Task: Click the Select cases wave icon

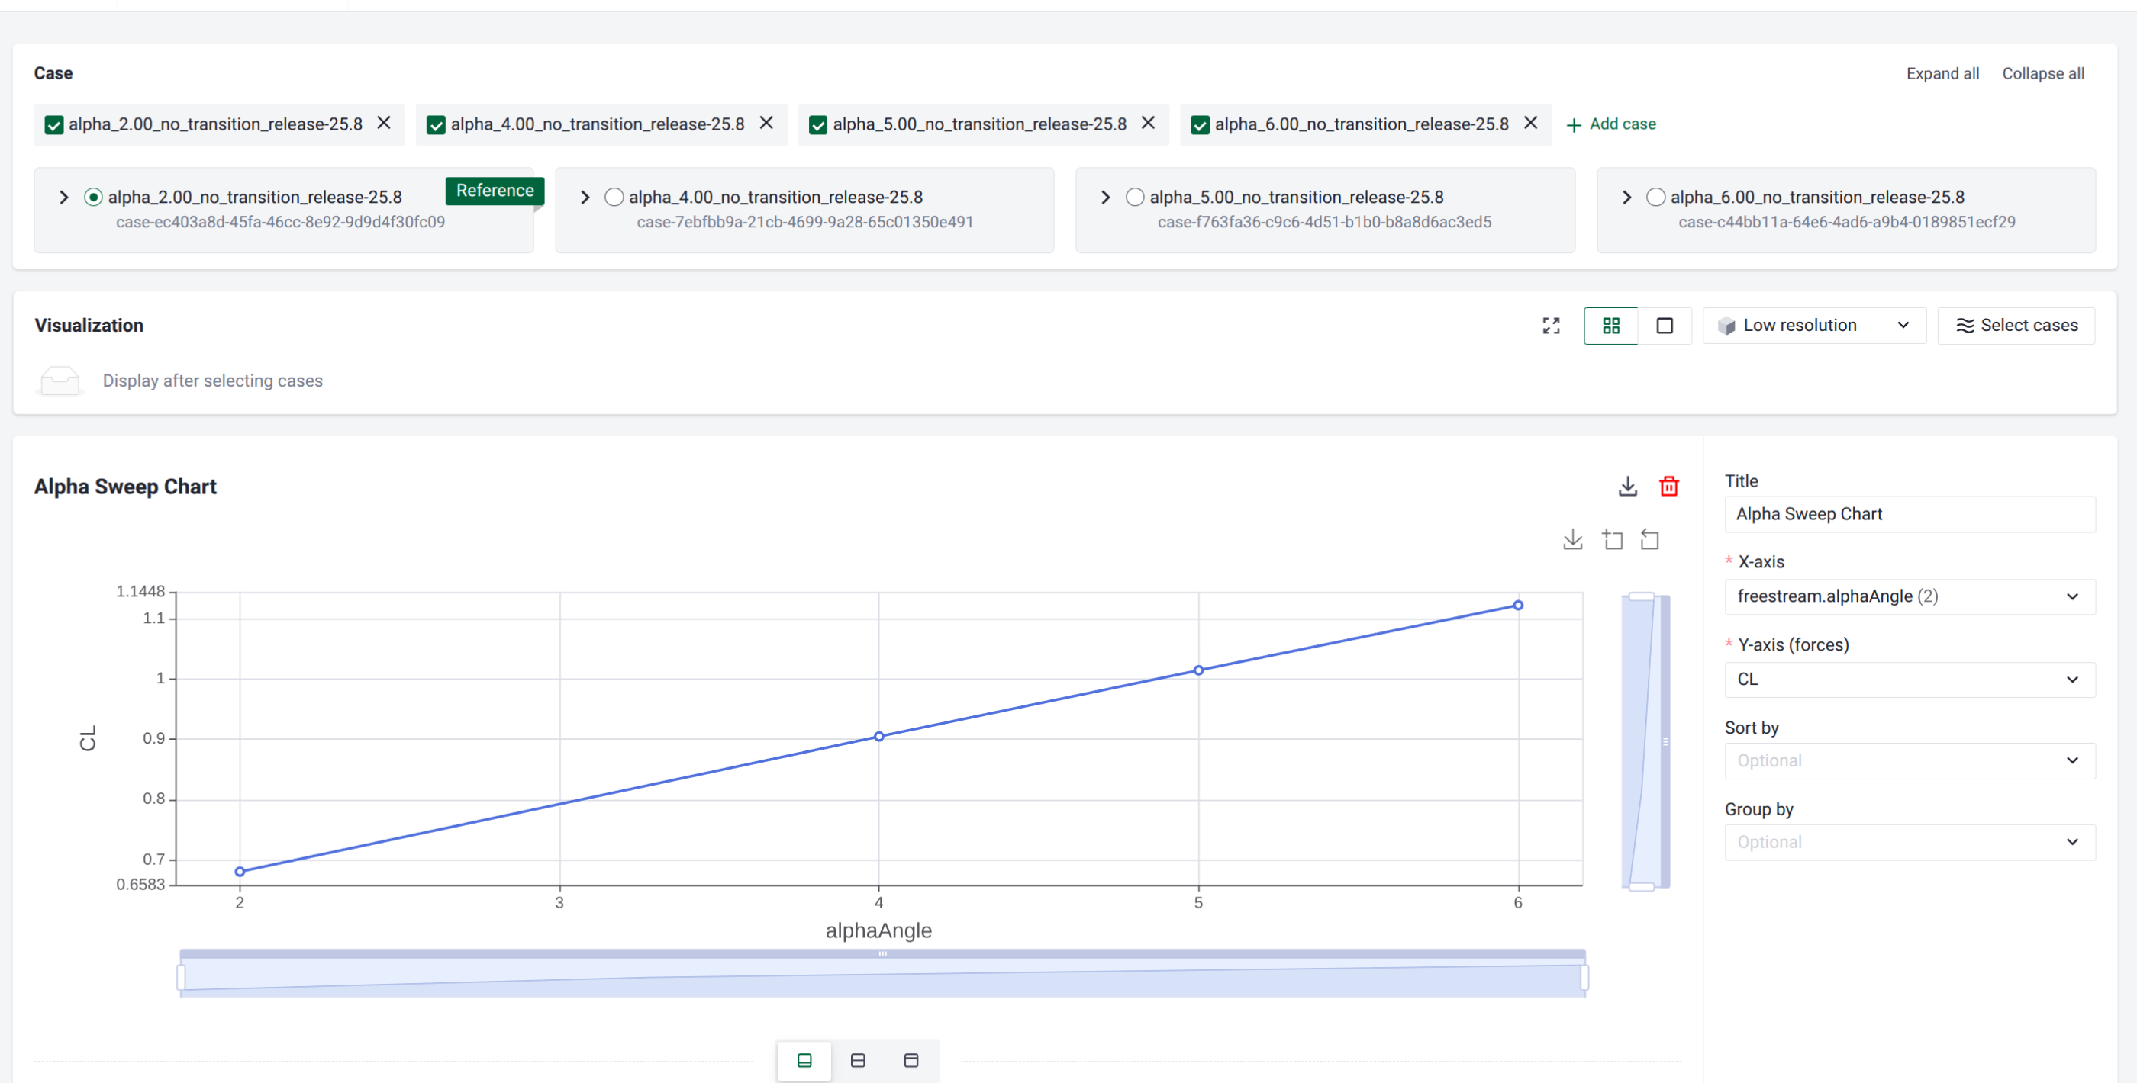Action: tap(1965, 326)
